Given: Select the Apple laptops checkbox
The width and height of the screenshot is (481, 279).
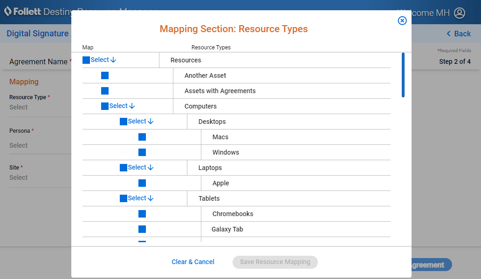Looking at the screenshot, I should click(142, 183).
